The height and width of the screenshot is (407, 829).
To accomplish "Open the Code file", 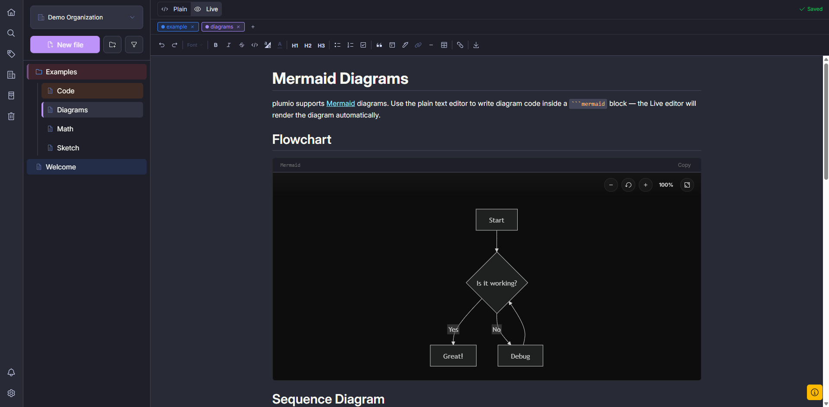I will pos(92,91).
